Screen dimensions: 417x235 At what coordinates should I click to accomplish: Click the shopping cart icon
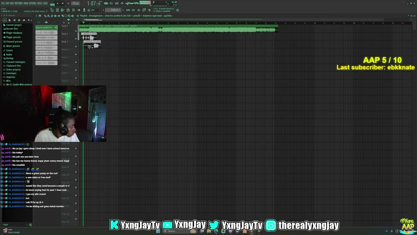[x=149, y=10]
